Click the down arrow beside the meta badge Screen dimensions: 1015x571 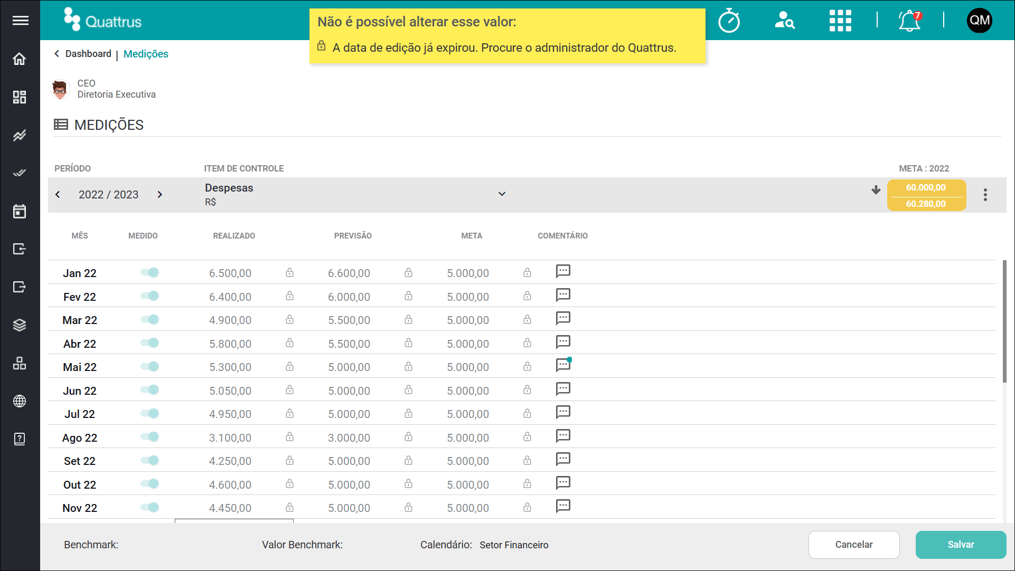(876, 190)
